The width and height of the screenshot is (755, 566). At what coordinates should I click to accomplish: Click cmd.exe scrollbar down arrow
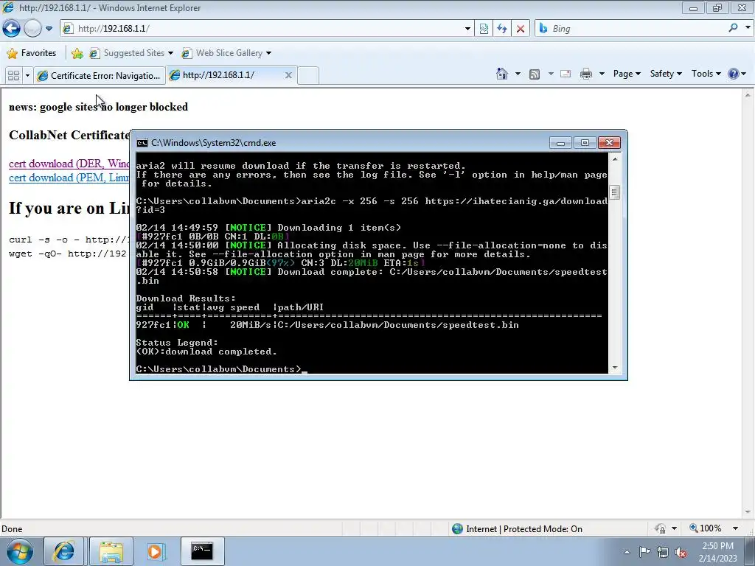pyautogui.click(x=614, y=368)
